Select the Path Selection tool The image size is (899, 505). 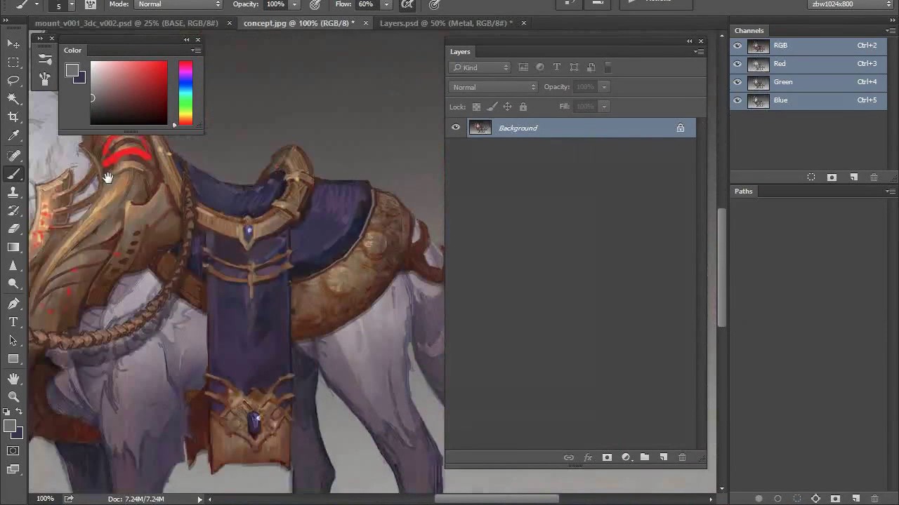pos(13,340)
